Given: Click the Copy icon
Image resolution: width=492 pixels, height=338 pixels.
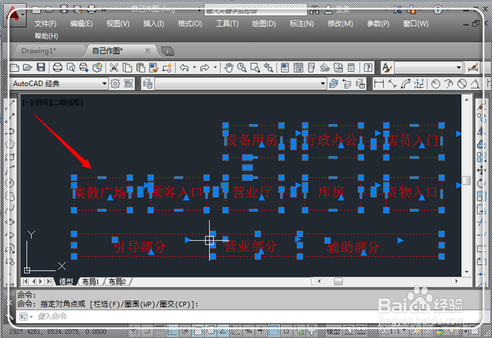Looking at the screenshot, I should pyautogui.click(x=127, y=68).
